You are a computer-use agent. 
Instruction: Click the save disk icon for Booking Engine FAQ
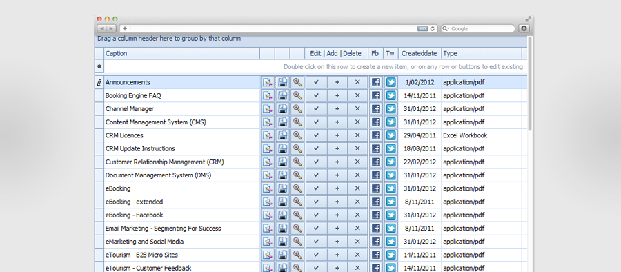(x=282, y=95)
